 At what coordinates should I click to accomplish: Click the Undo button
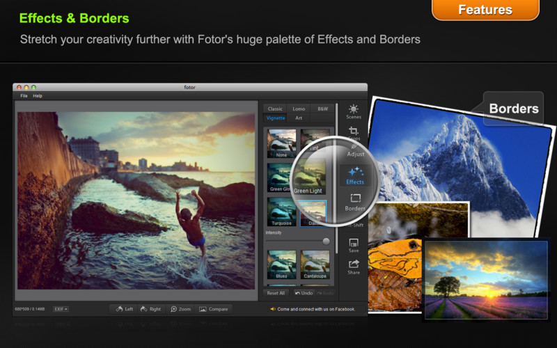(304, 293)
